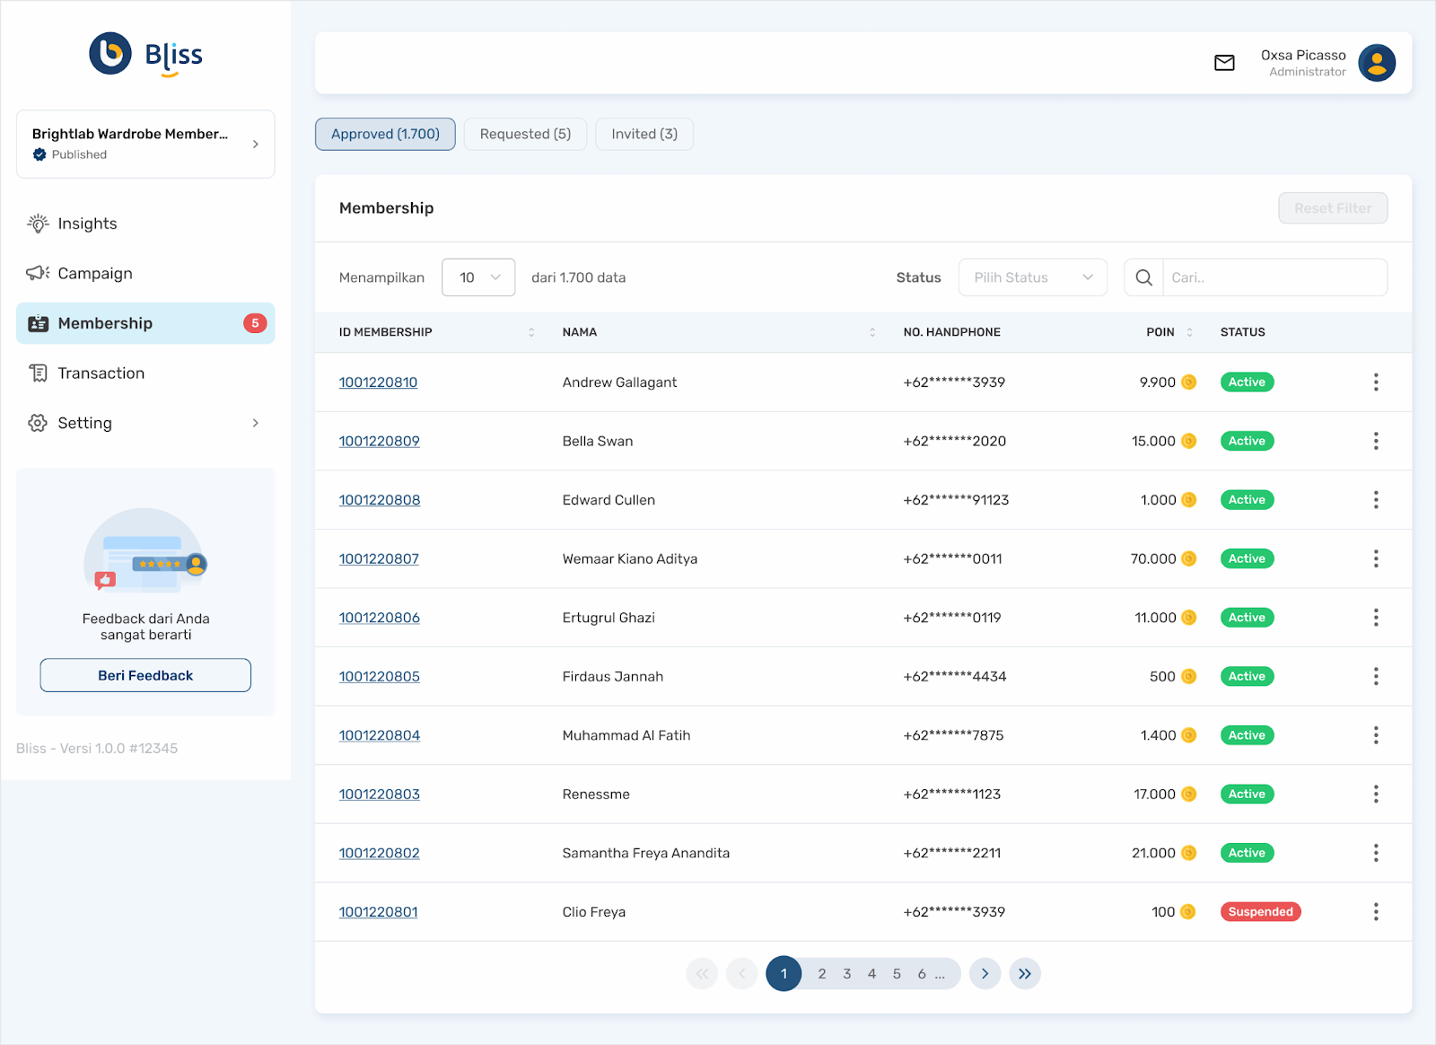This screenshot has height=1045, width=1436.
Task: Switch to the Requested (5) tab
Action: point(525,134)
